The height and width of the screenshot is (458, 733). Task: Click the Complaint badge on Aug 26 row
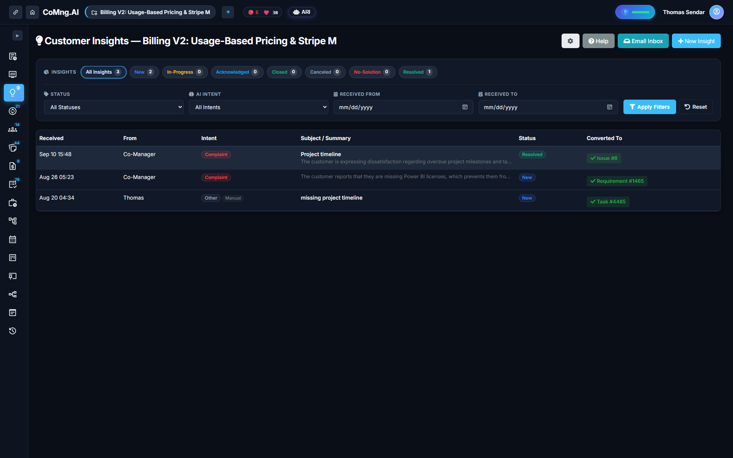(x=216, y=177)
